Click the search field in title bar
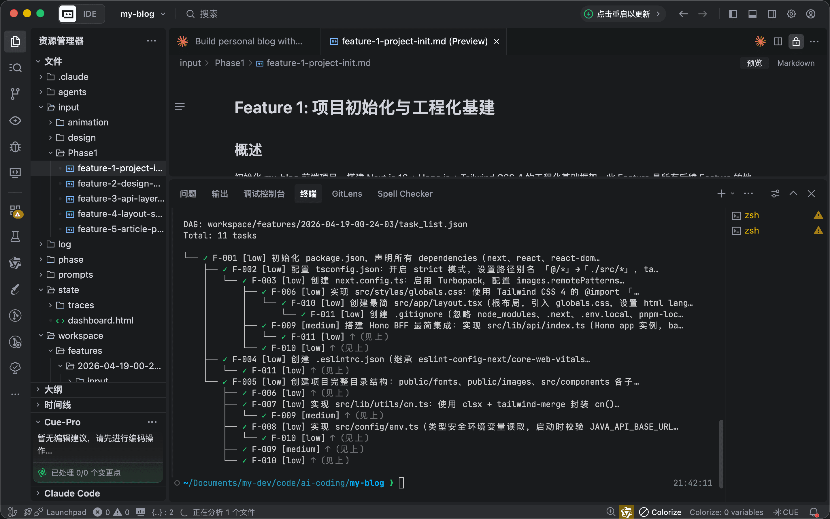The image size is (830, 519). [202, 14]
